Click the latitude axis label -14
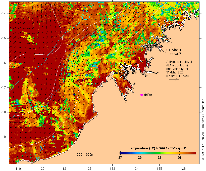This screenshot has height=171, width=206. coord(3,14)
